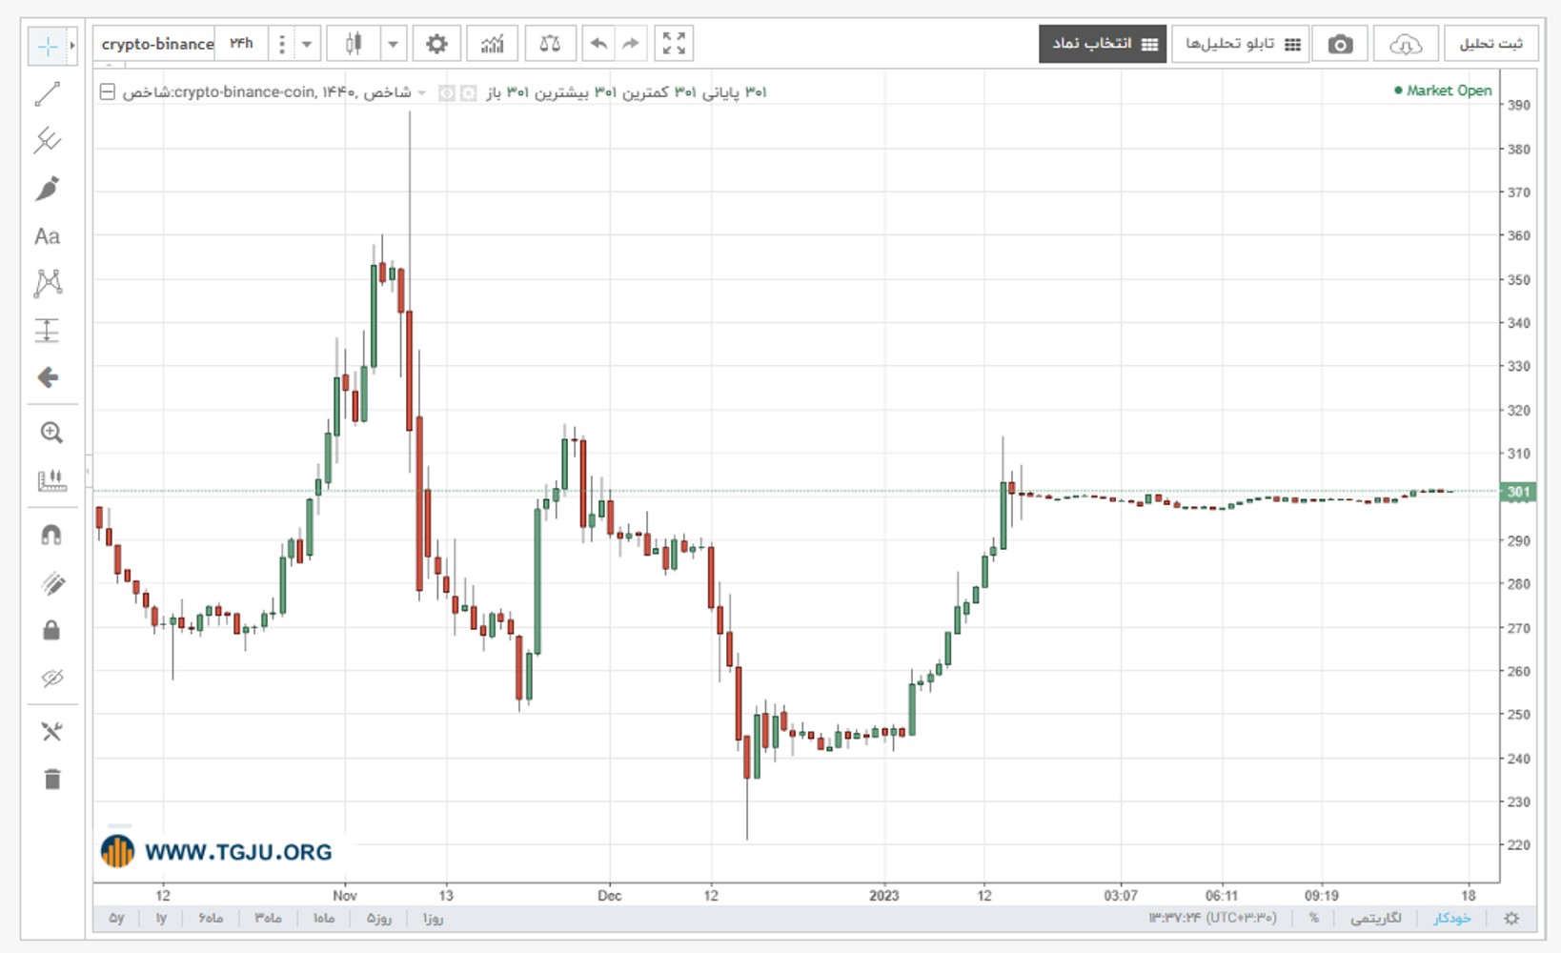Viewport: 1561px width, 953px height.
Task: Switch chart to fullscreen mode
Action: point(674,44)
